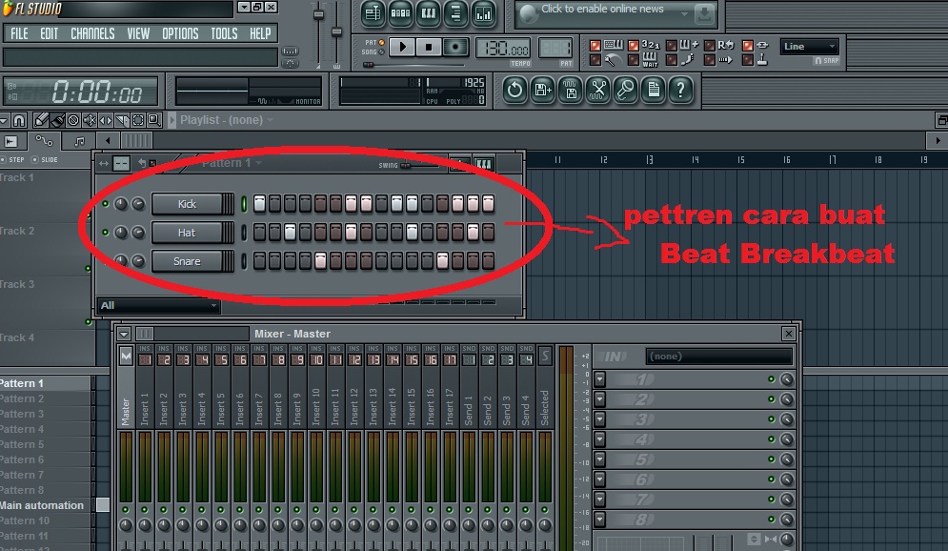
Task: Open the FILE menu
Action: (19, 34)
